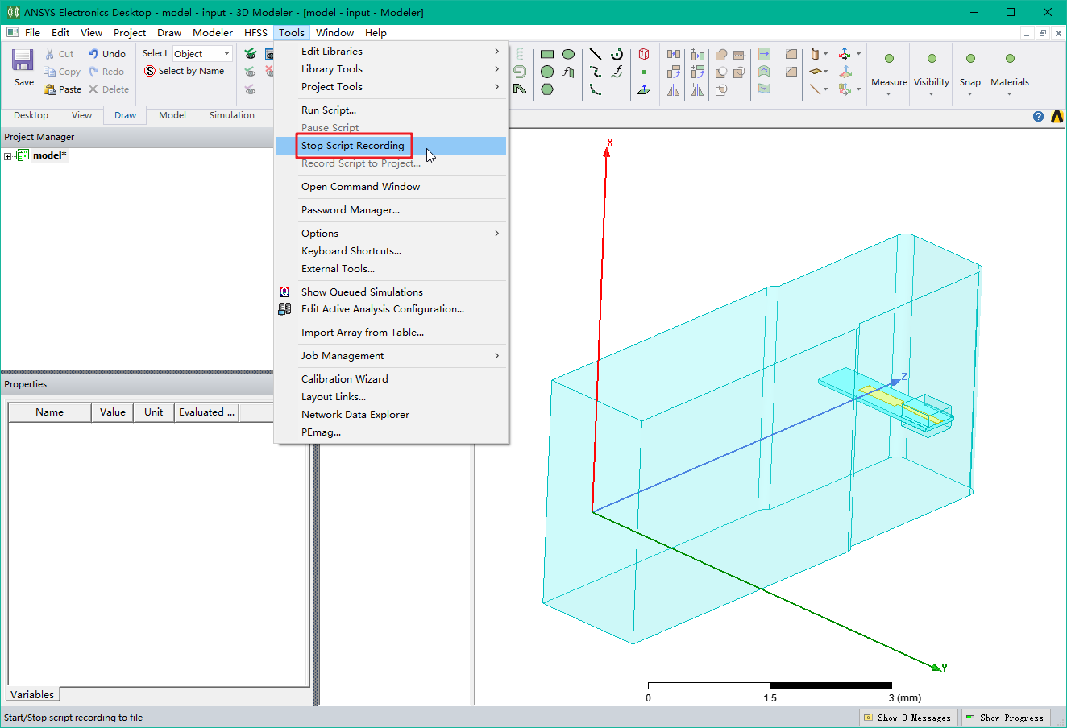This screenshot has width=1067, height=728.
Task: Click the red 3D box draw icon
Action: click(644, 54)
